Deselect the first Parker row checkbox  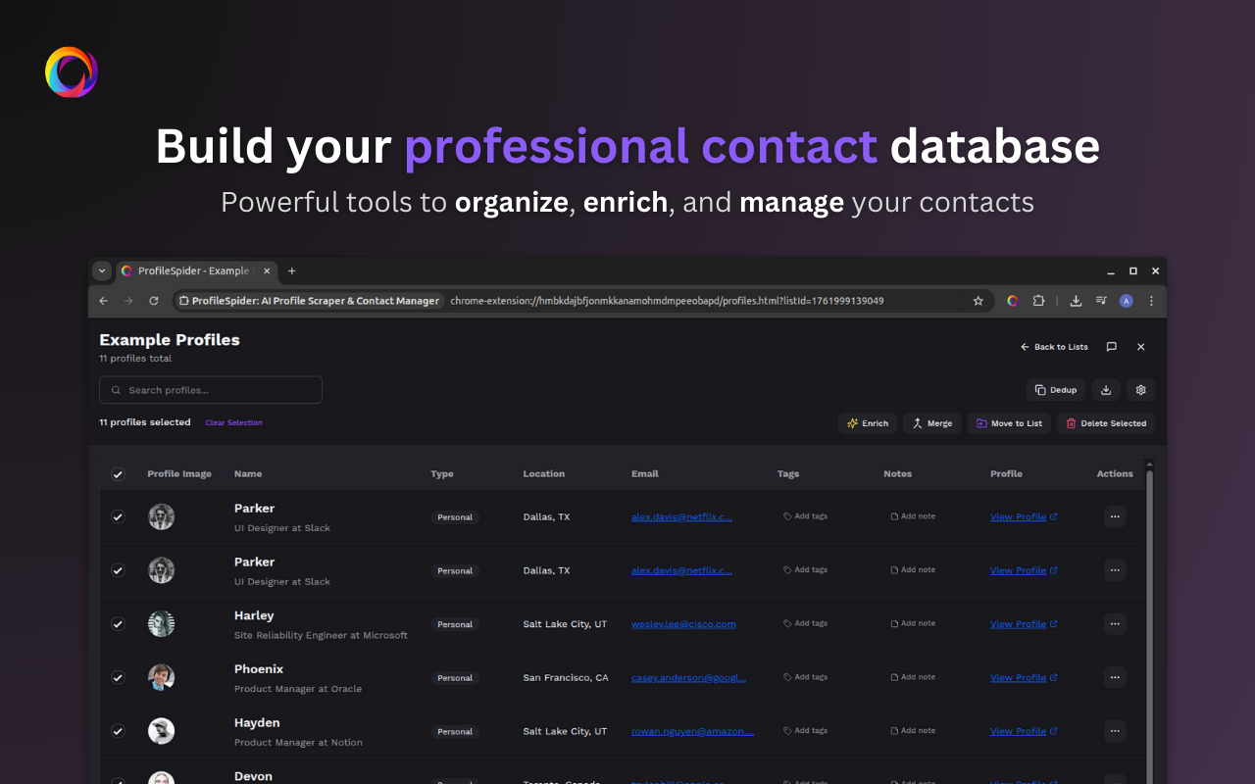(118, 516)
